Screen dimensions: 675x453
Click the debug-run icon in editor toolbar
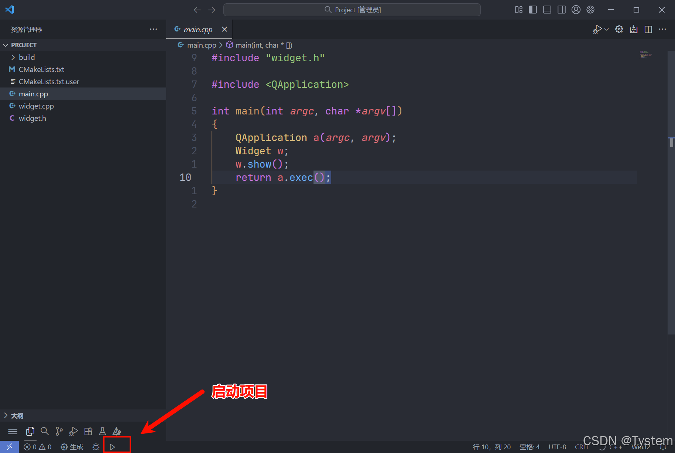tap(597, 29)
